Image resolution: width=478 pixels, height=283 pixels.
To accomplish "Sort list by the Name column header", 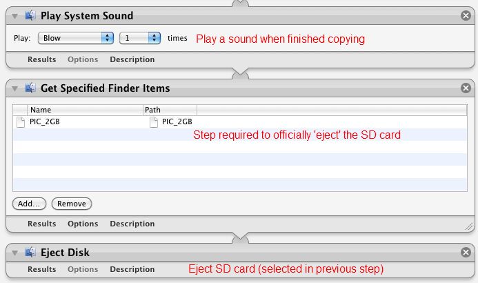I will pyautogui.click(x=85, y=110).
